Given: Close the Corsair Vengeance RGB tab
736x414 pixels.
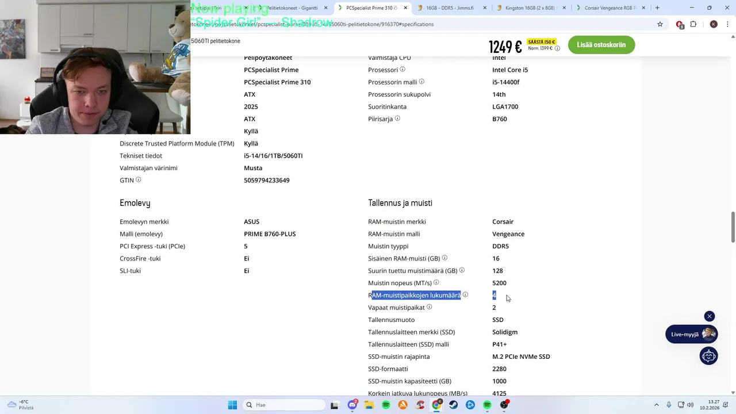Looking at the screenshot, I should pos(643,8).
